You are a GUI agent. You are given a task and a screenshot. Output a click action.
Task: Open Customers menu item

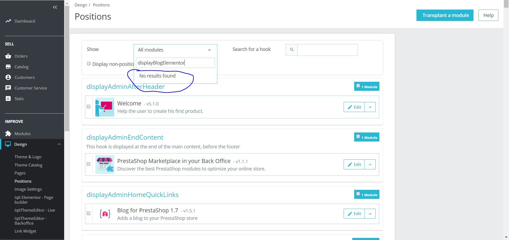[25, 77]
